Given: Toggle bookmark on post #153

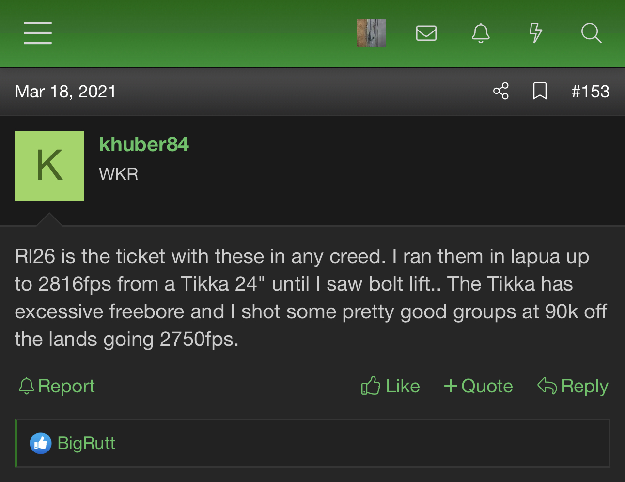Looking at the screenshot, I should click(540, 91).
